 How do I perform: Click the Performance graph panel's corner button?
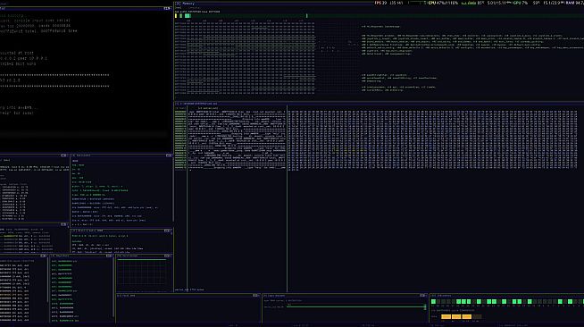click(167, 256)
